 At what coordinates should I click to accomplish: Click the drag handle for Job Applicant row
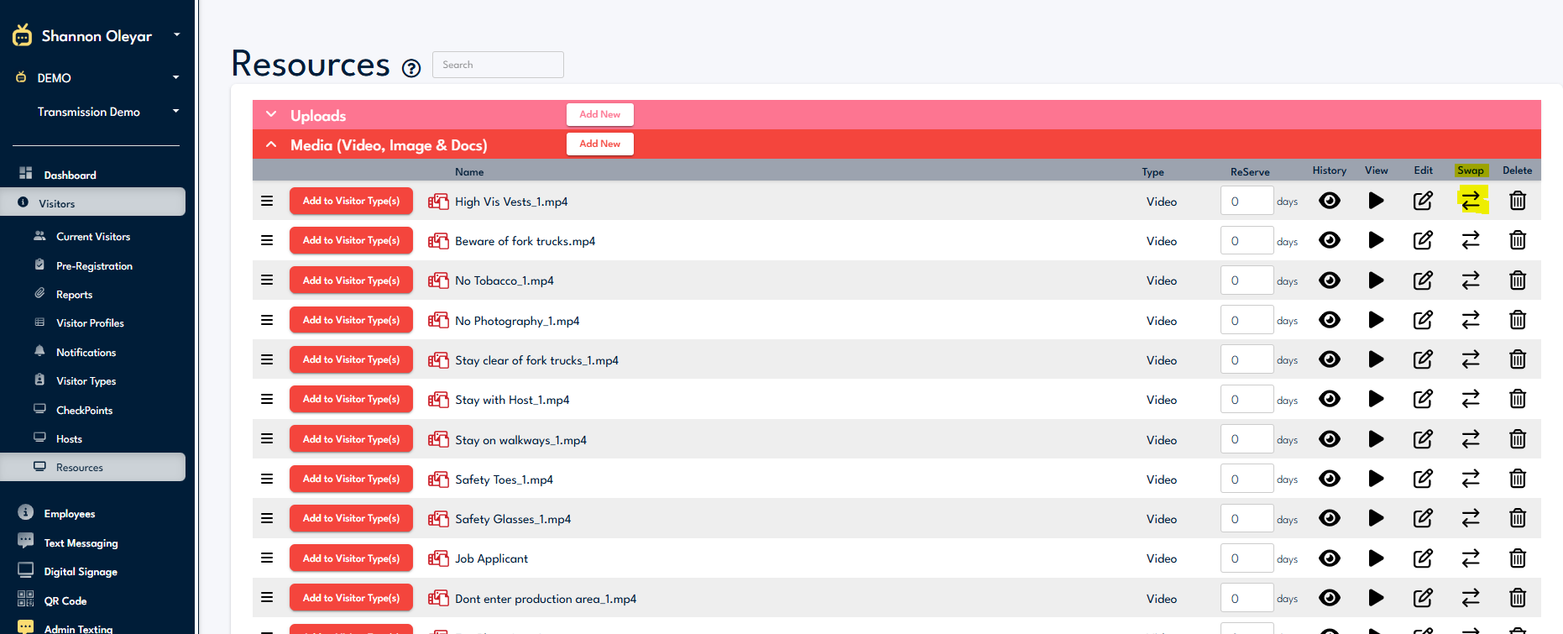[267, 558]
